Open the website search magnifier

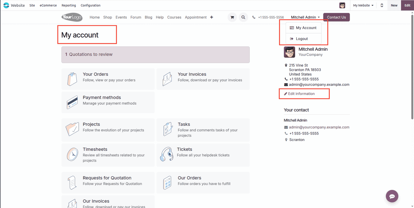click(x=243, y=17)
